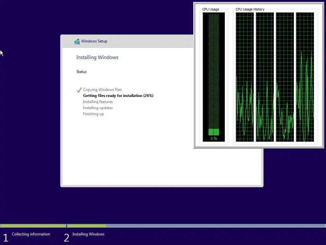
Task: Click the stage number 2
Action: [66, 238]
